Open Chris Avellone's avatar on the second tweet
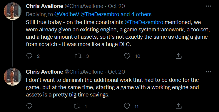The image size is (219, 112). click(13, 77)
